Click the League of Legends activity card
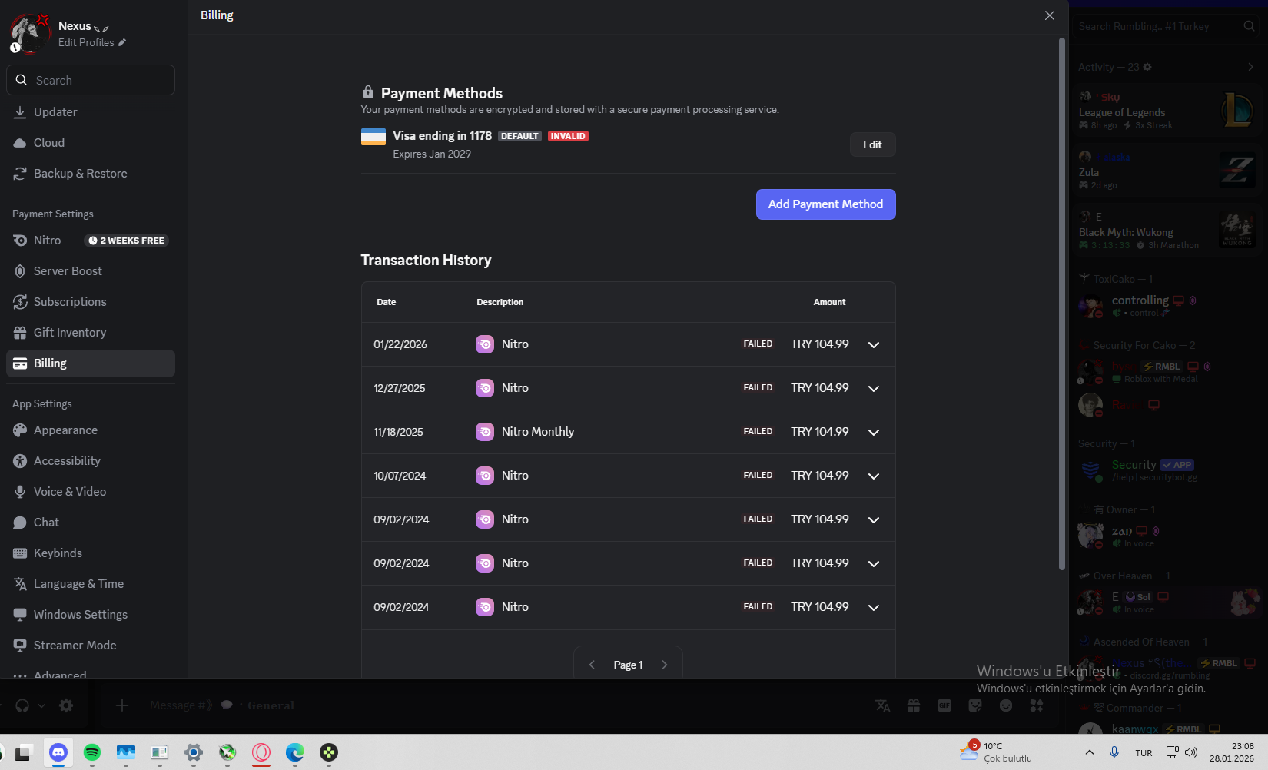 click(x=1167, y=112)
